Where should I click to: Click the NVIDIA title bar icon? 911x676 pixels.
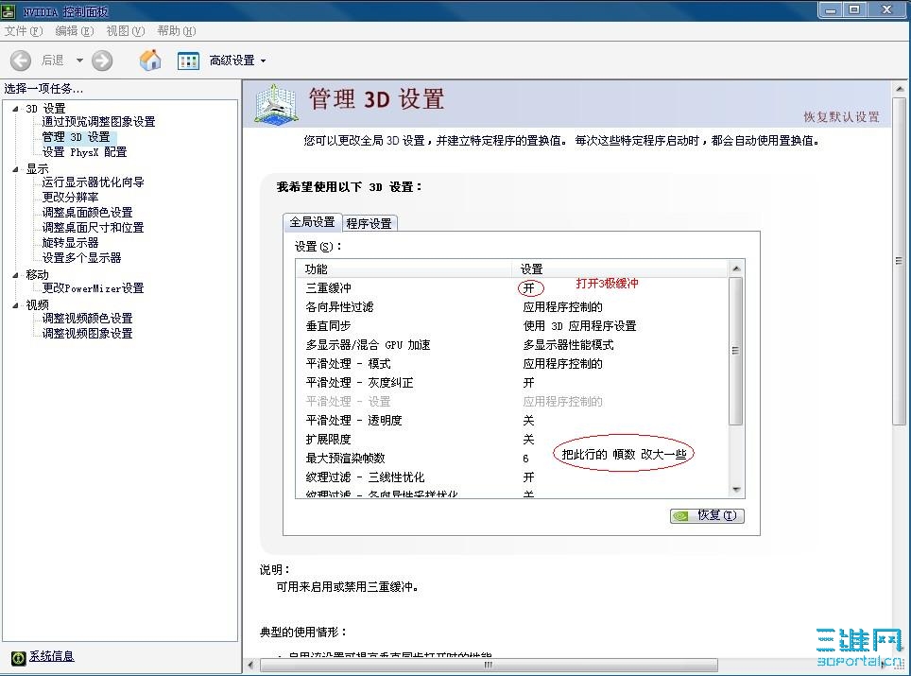(9, 10)
